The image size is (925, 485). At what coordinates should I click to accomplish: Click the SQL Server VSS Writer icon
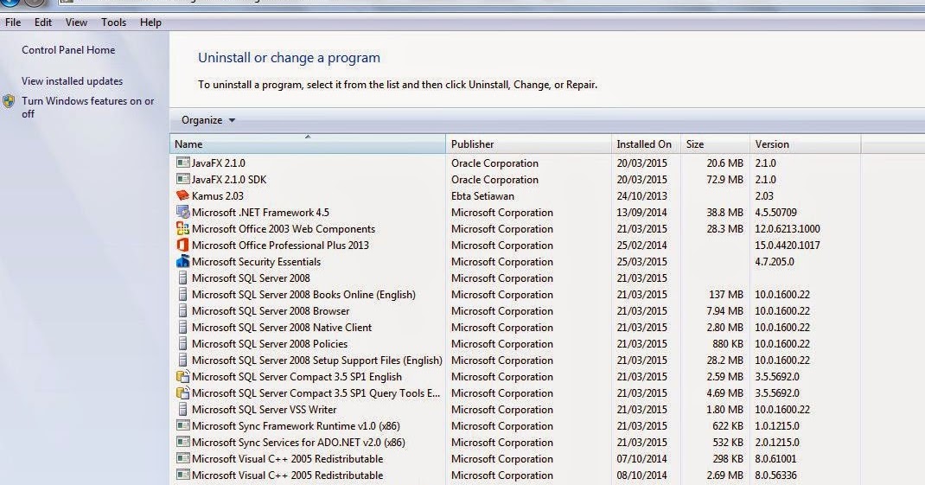click(183, 410)
